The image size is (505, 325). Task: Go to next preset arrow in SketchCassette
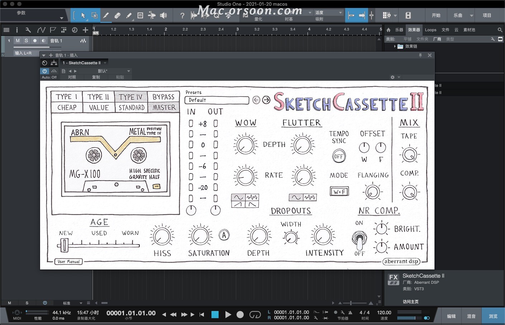[266, 100]
